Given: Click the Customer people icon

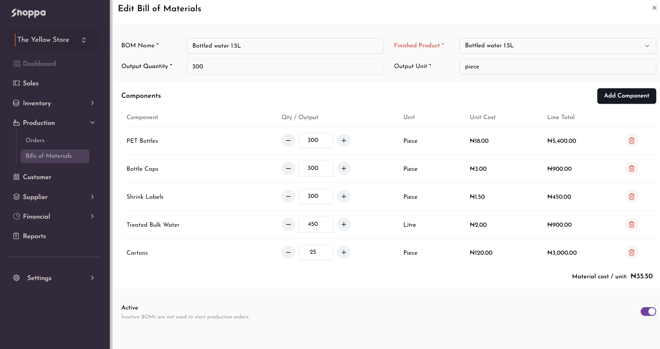Looking at the screenshot, I should click(x=16, y=177).
